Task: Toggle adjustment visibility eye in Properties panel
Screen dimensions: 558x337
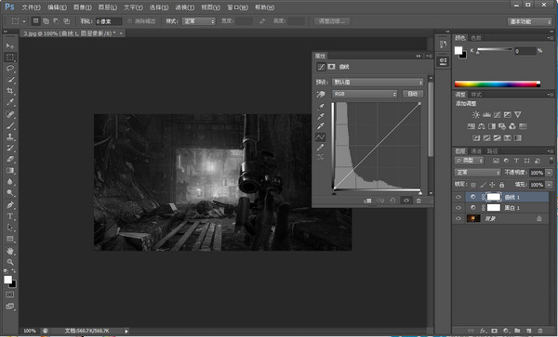Action: [406, 201]
